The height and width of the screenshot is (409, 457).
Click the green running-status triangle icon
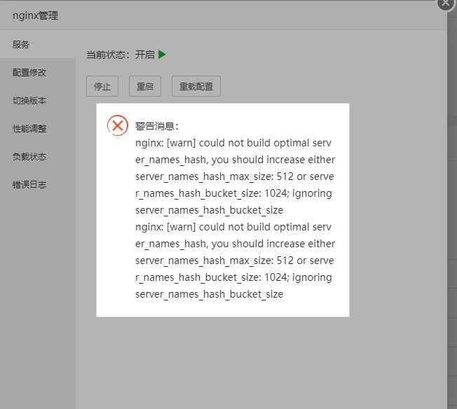pyautogui.click(x=162, y=55)
